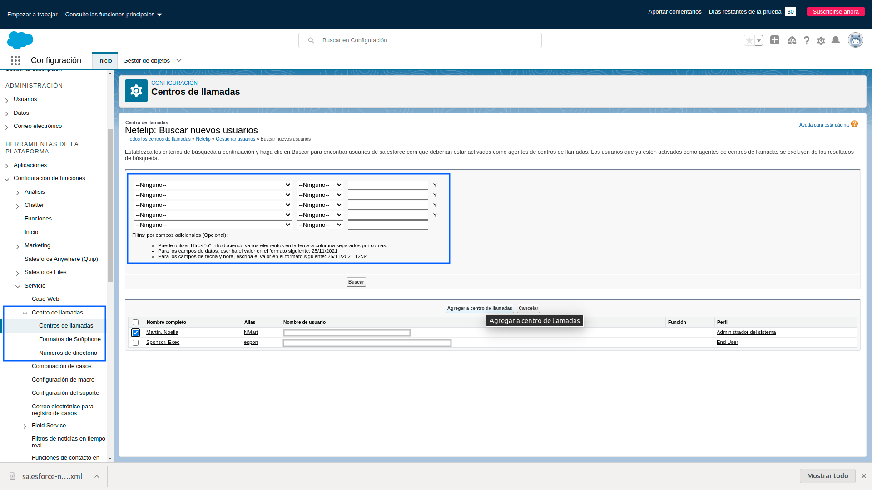Viewport: 872px width, 490px height.
Task: Click the Centros de llamadas page help icon
Action: point(855,124)
